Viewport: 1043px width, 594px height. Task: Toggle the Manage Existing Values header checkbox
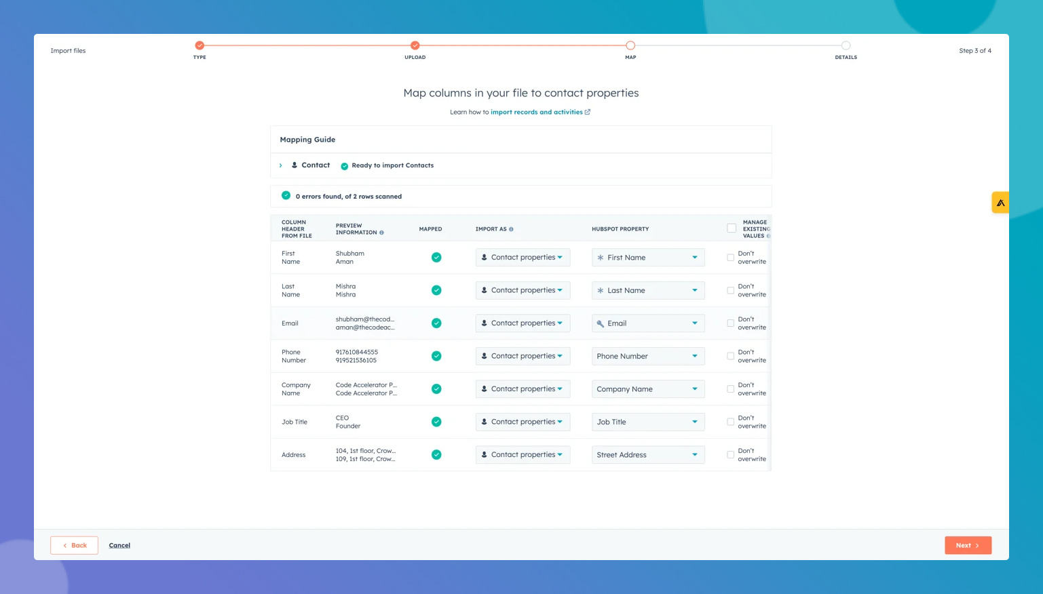click(x=732, y=229)
